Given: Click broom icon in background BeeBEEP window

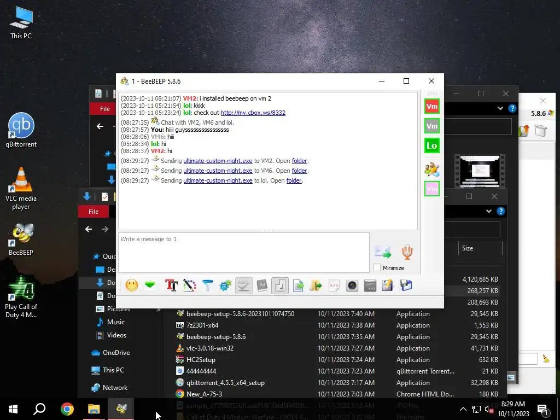Looking at the screenshot, I should 546,358.
